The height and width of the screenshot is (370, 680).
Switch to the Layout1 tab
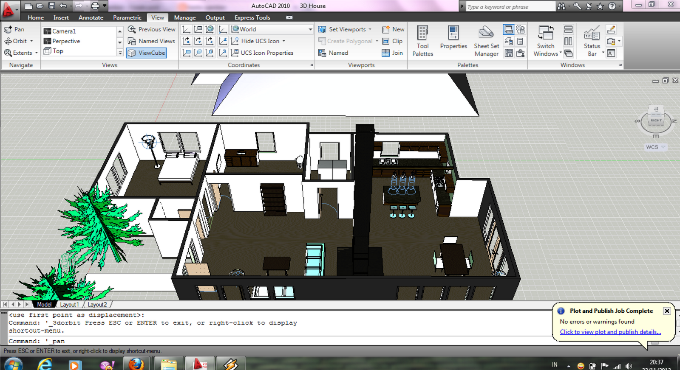pyautogui.click(x=69, y=305)
